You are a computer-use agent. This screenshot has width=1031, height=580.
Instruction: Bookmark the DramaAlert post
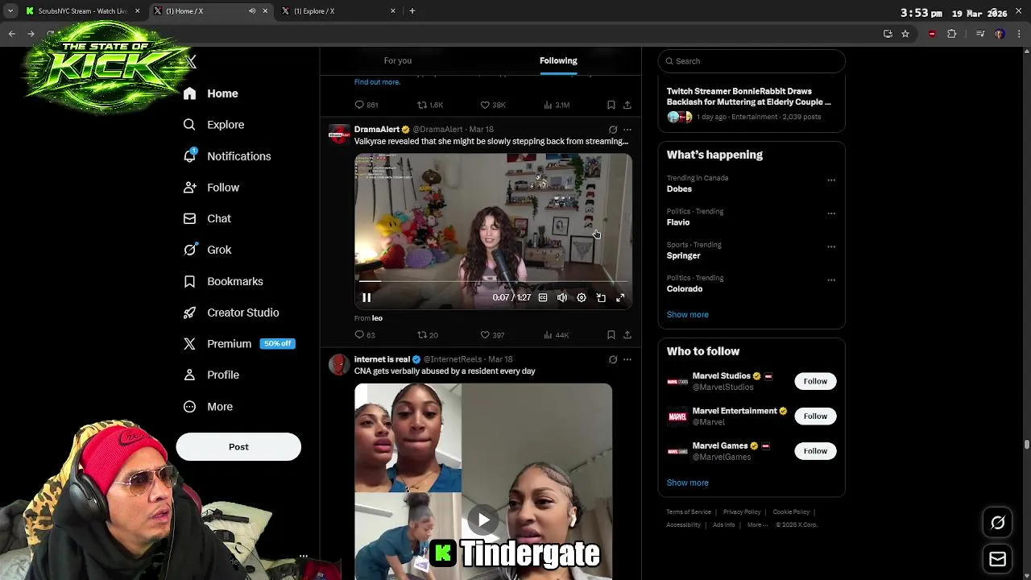(x=611, y=335)
